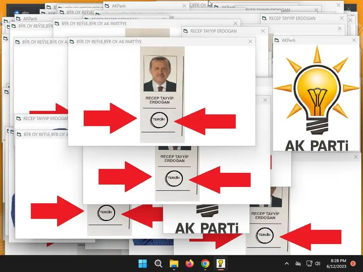The image size is (363, 272).
Task: Open the clock showing 8:28 PM
Action: pyautogui.click(x=336, y=263)
